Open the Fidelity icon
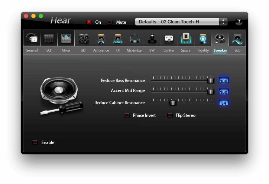The height and width of the screenshot is (184, 269). 203,39
